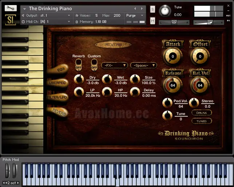Open the -Spaces- impulse dropdown
This screenshot has height=187, width=234.
(143, 65)
